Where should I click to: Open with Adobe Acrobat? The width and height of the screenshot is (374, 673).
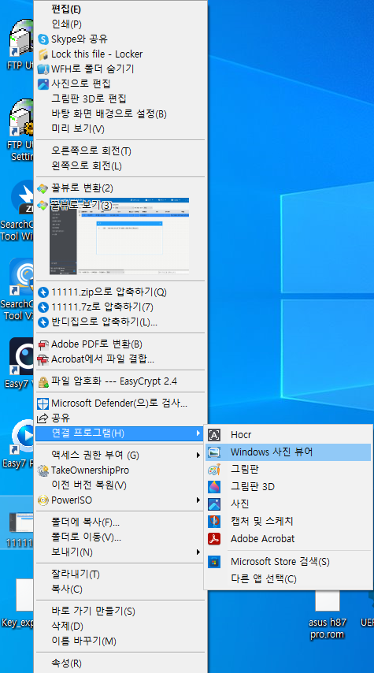coord(288,539)
